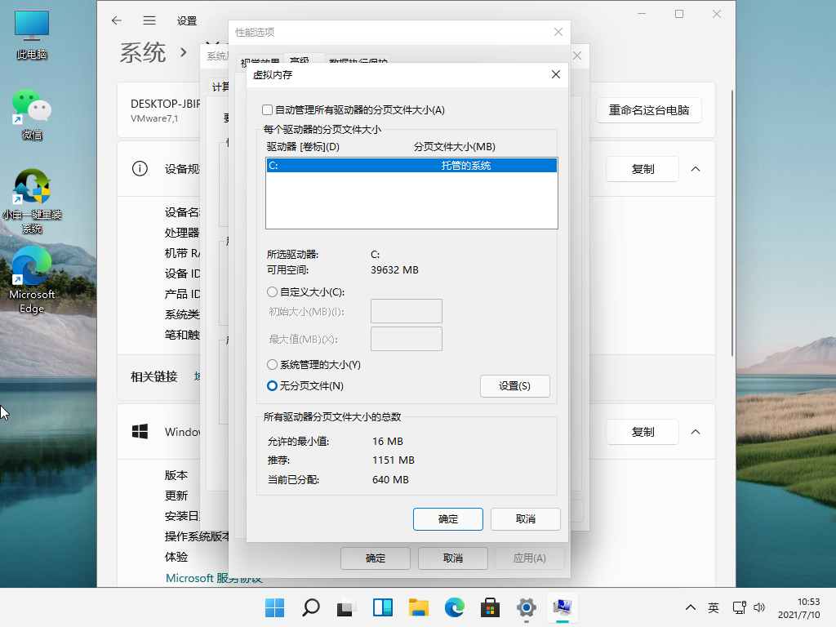Select the 自定义大小 radio option
Screen dimensions: 836x627
tap(273, 291)
